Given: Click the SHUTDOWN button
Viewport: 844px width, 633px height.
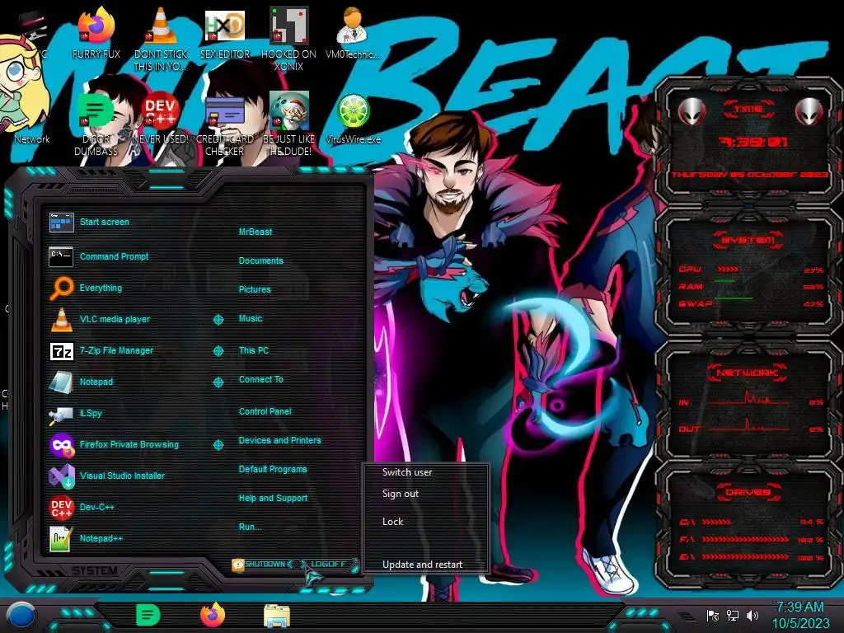Looking at the screenshot, I should 262,564.
